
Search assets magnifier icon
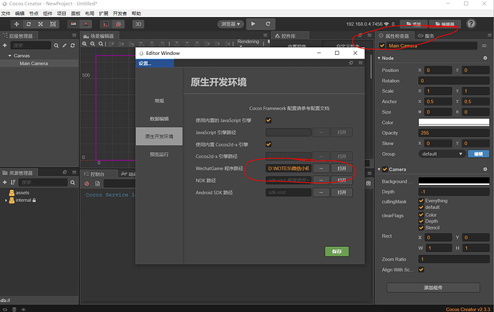pos(73,183)
